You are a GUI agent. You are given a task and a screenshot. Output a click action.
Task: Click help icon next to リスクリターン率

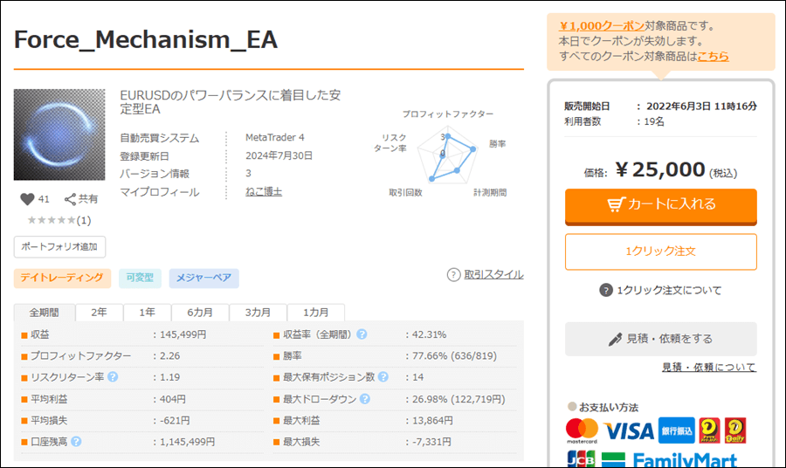(x=113, y=377)
